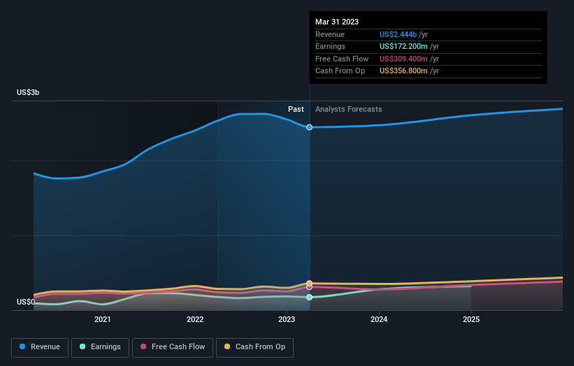The height and width of the screenshot is (366, 574).
Task: Toggle the Free Cash Flow legend button
Action: (173, 347)
